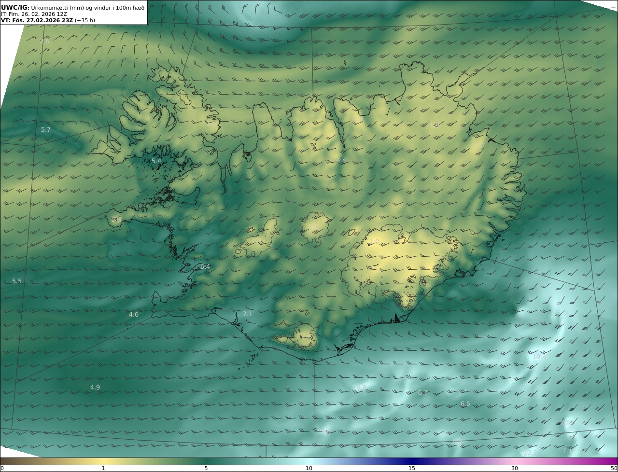This screenshot has height=472, width=618.
Task: Pick the yellow colour band above the 1 tick
Action: [x=103, y=461]
